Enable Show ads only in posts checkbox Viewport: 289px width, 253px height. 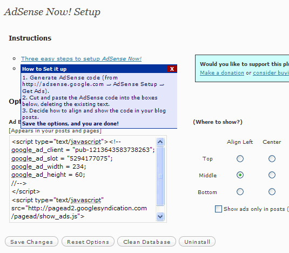[x=218, y=209]
